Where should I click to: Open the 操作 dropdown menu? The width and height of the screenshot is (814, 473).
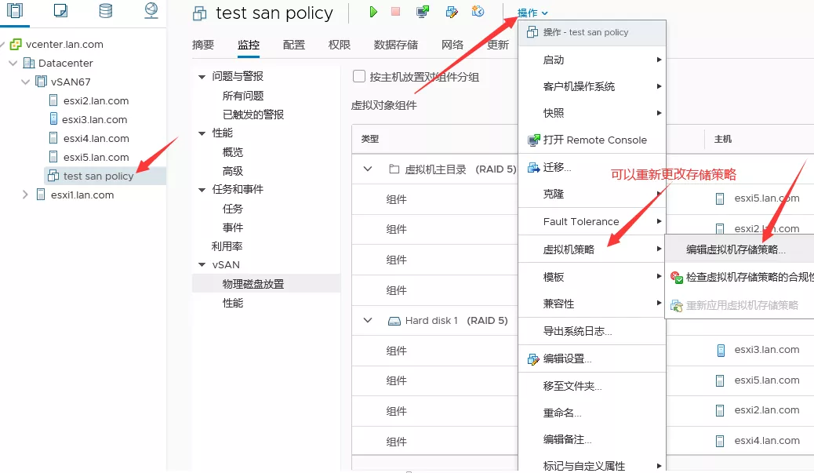[x=532, y=13]
